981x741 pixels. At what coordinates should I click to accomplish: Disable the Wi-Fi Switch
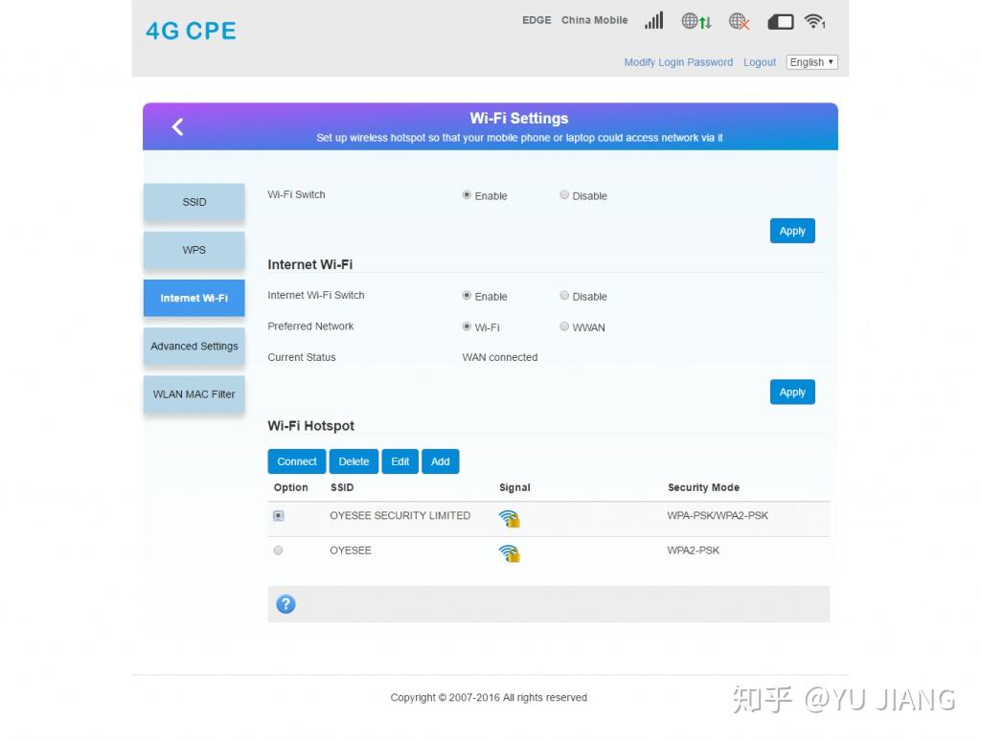pyautogui.click(x=564, y=194)
